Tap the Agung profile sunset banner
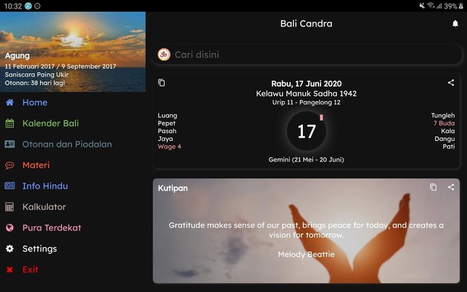467x292 pixels. (x=73, y=51)
